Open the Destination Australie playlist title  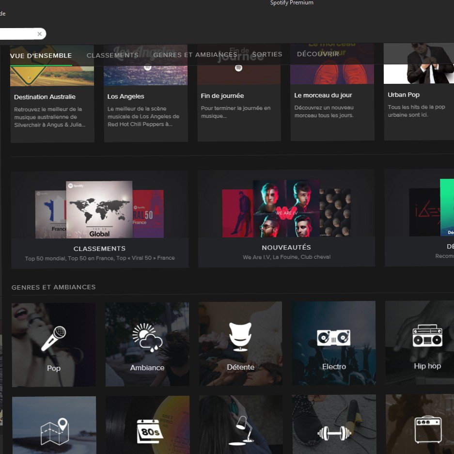[45, 97]
